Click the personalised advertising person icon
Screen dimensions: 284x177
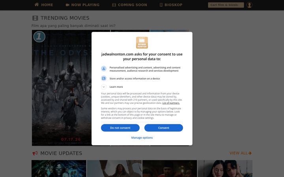pyautogui.click(x=104, y=68)
